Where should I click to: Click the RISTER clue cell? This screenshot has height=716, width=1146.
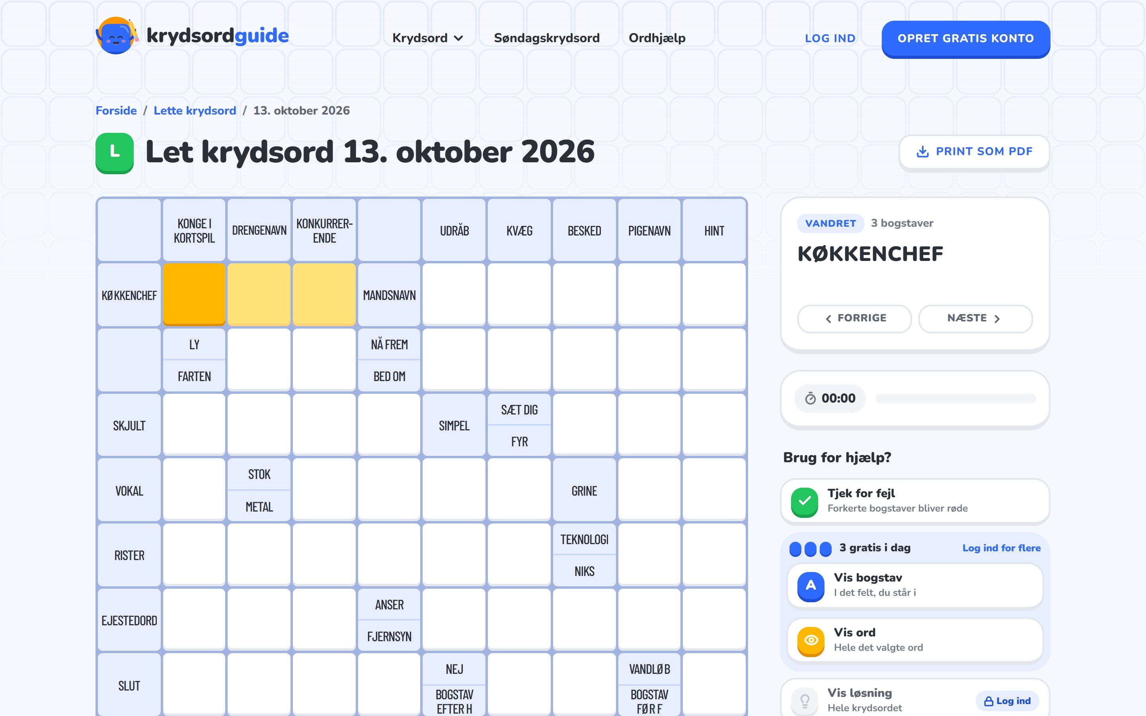tap(129, 555)
